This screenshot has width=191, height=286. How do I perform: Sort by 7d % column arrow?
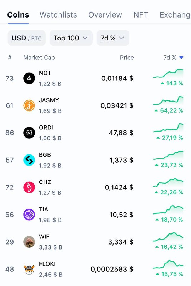click(x=181, y=58)
